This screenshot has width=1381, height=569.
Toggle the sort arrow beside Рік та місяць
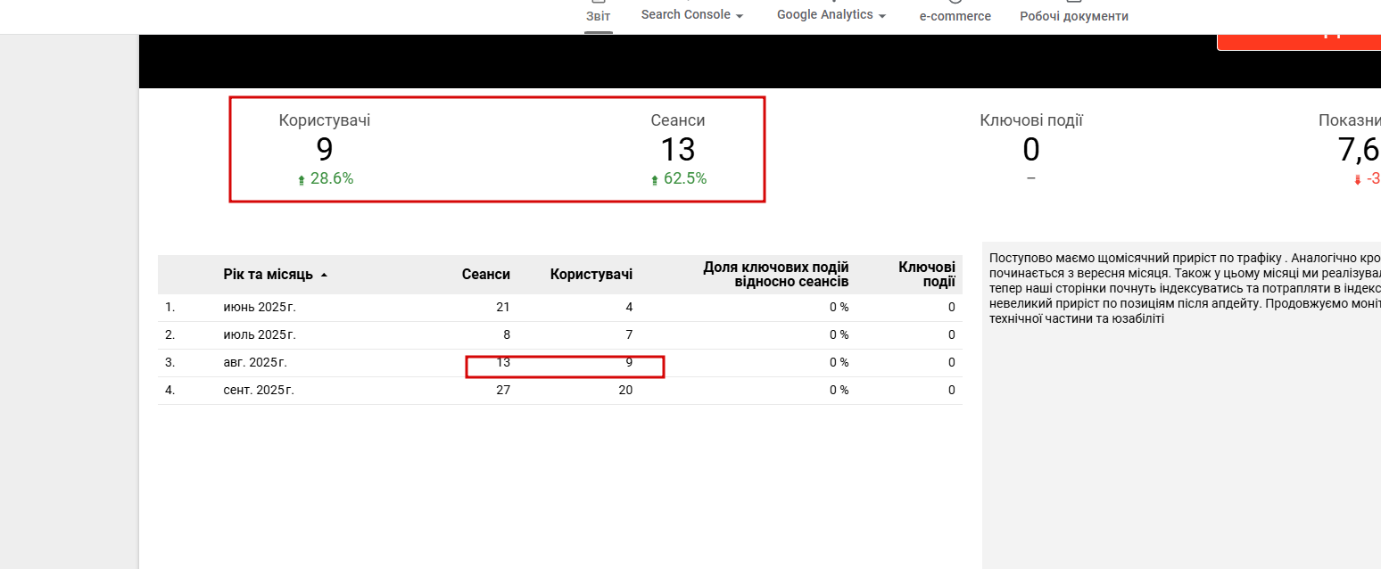pos(324,275)
